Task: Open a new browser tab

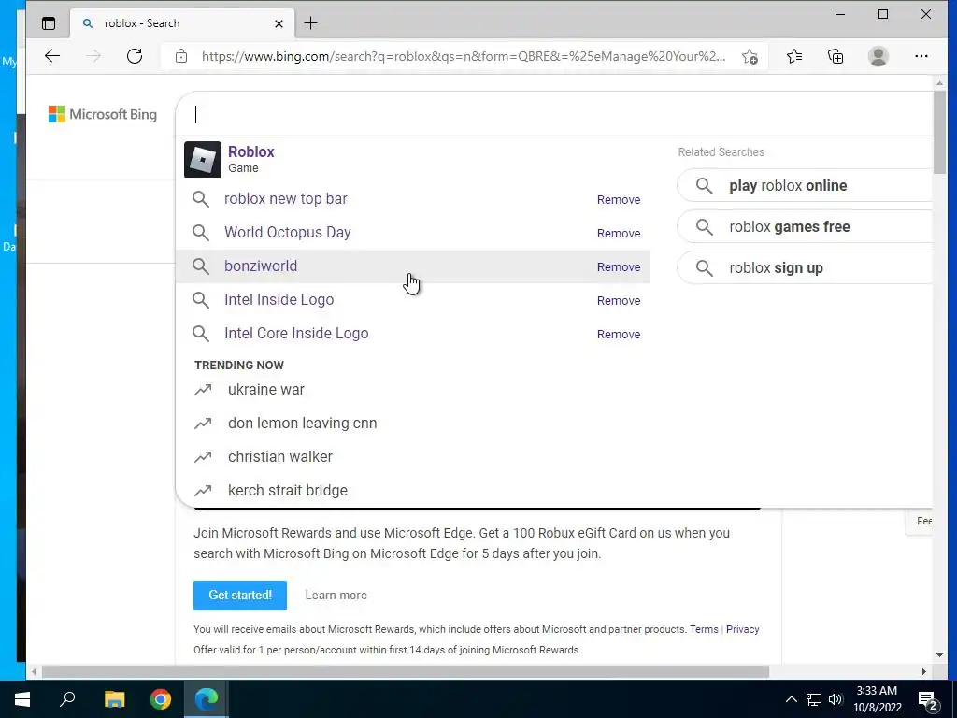Action: coord(310,23)
